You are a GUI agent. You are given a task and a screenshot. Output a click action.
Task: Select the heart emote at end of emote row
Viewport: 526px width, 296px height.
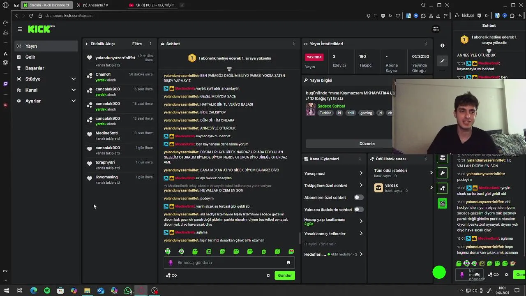tap(291, 251)
